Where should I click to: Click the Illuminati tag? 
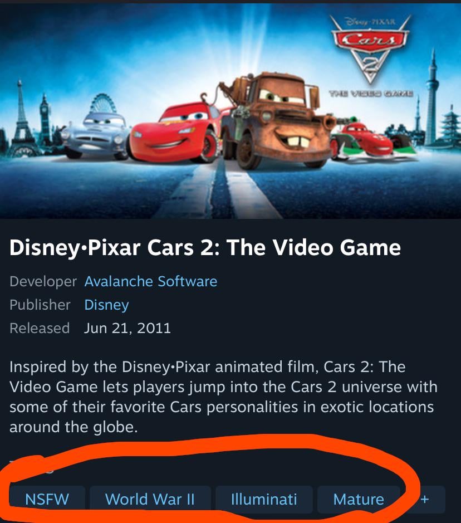pyautogui.click(x=264, y=499)
